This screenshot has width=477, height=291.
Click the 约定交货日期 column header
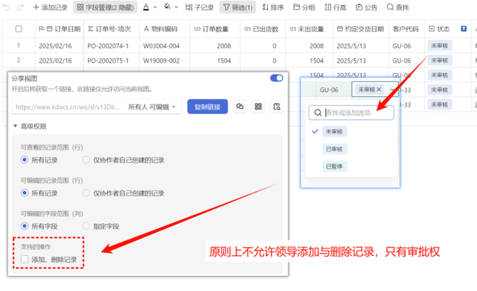click(x=361, y=29)
